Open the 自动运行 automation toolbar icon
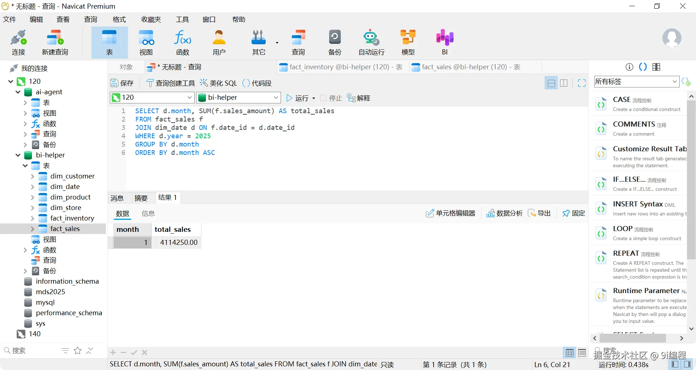Image resolution: width=696 pixels, height=370 pixels. pos(371,42)
